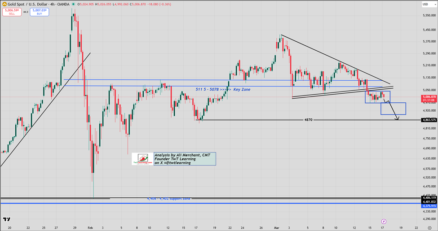Screen dimensions: 438x231
Task: Click the 5,450.000 price axis label
Action: pos(429,30)
